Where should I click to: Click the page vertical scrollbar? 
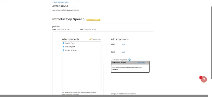pos(211,43)
